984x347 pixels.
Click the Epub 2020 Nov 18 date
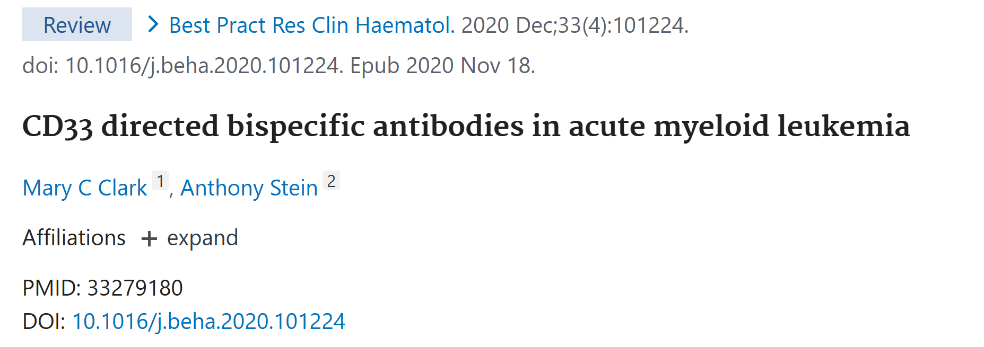click(442, 66)
